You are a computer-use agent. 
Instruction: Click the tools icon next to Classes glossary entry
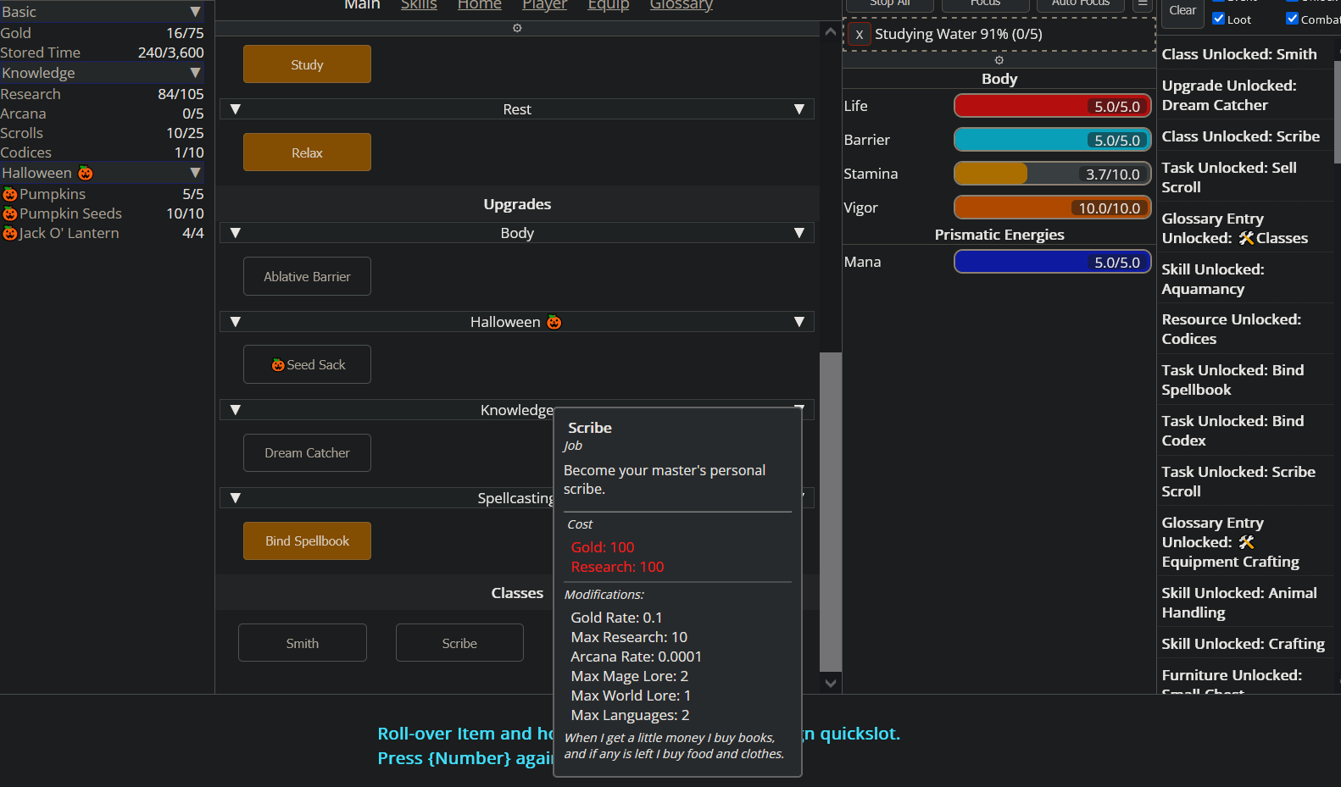pyautogui.click(x=1246, y=238)
